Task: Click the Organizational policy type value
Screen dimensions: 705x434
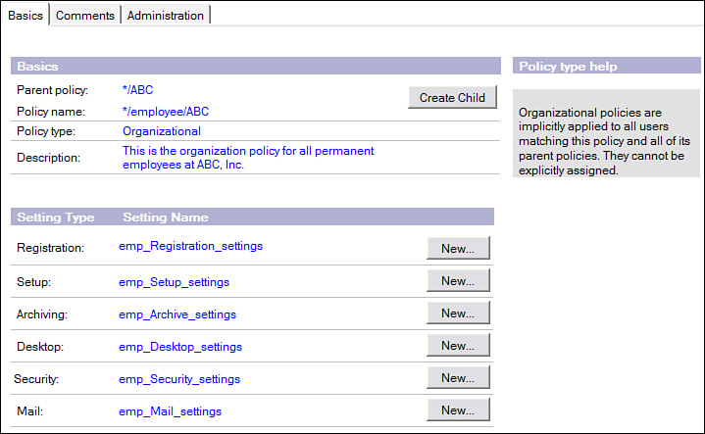Action: tap(162, 131)
